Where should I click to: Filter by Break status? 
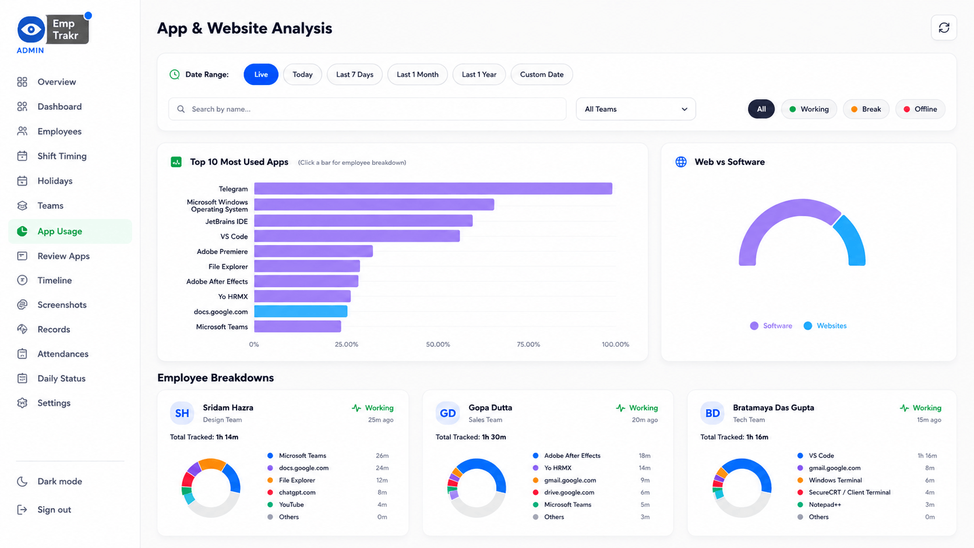[x=866, y=109]
